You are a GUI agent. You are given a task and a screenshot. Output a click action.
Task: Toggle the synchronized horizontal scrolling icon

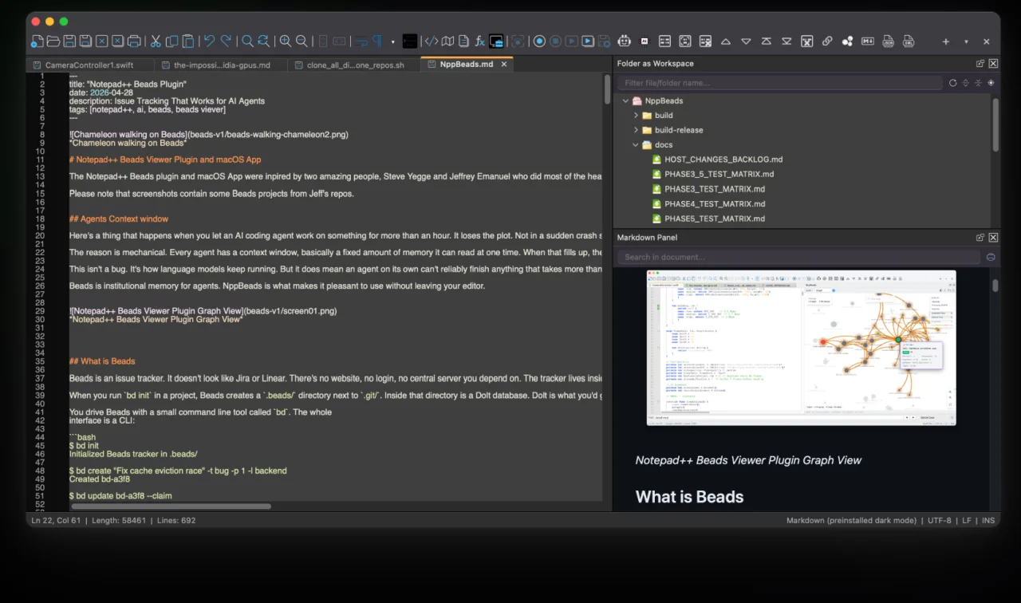(x=339, y=41)
